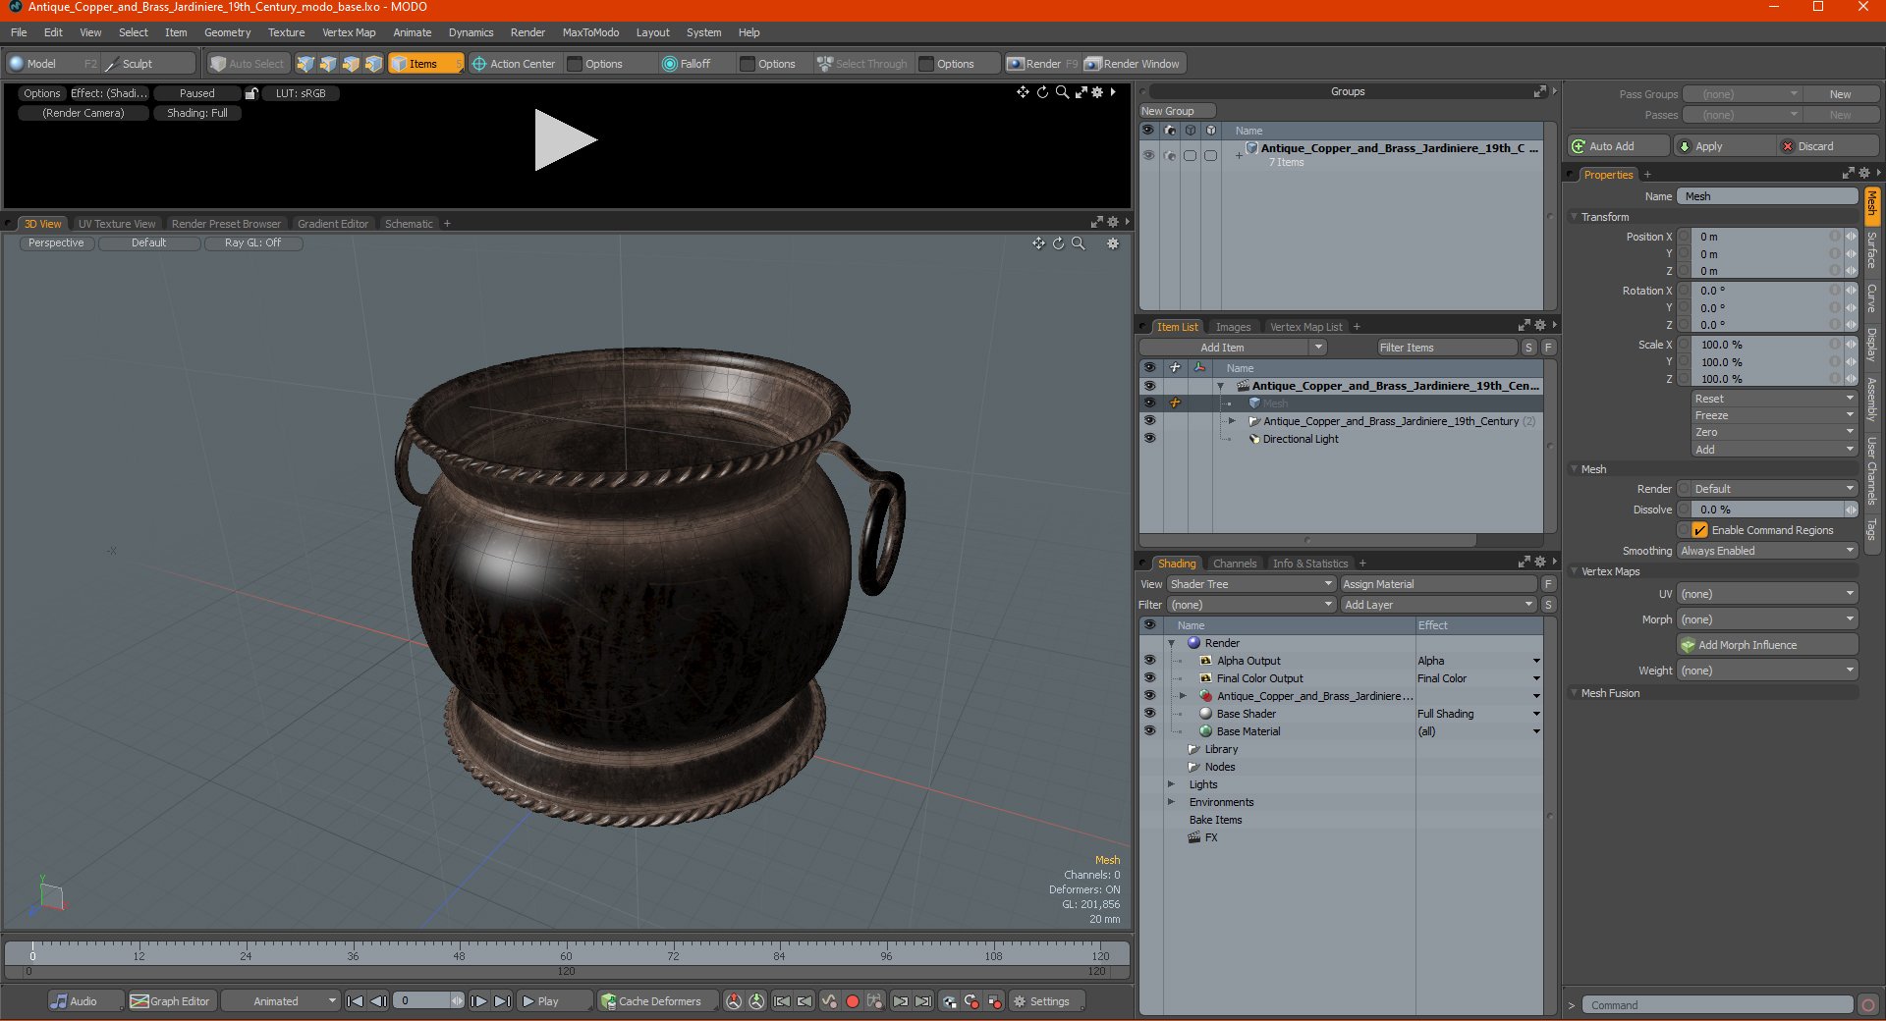Click Add Morph Influence button
Viewport: 1886px width, 1021px height.
coord(1767,645)
